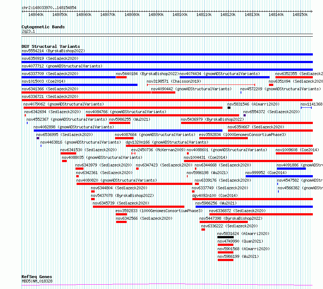The image size is (323, 289).
Task: Click nsv6344668 (Sedlazeck2020) label
Action: click(x=223, y=165)
